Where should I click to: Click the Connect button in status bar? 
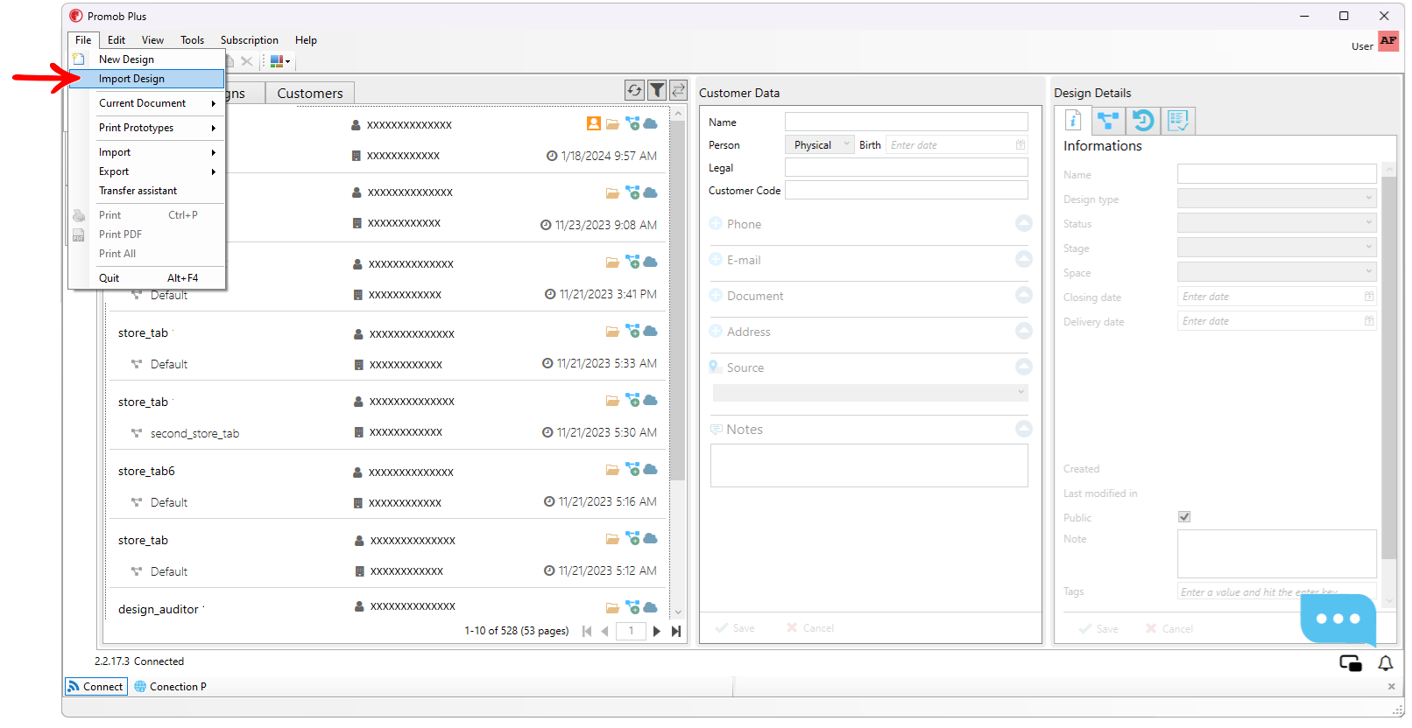(95, 687)
